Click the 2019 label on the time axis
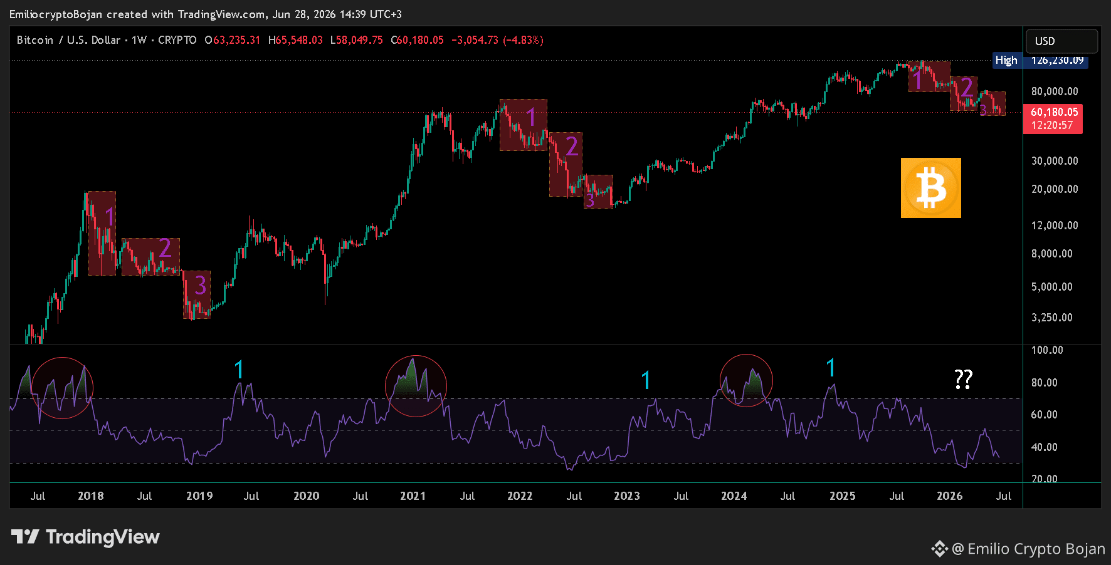The image size is (1111, 565). [x=199, y=496]
